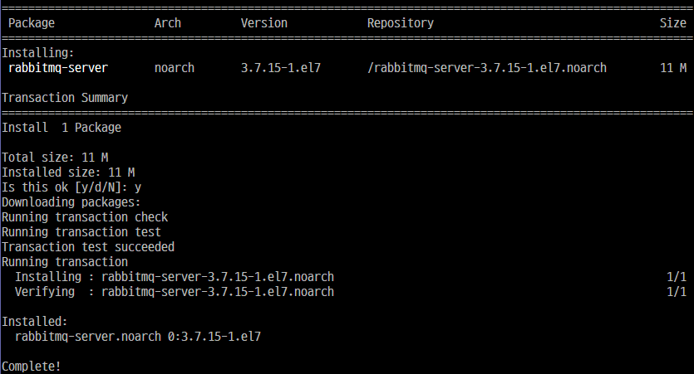Click 'rabbitmq-server' in the package row
The width and height of the screenshot is (694, 374).
[x=58, y=68]
